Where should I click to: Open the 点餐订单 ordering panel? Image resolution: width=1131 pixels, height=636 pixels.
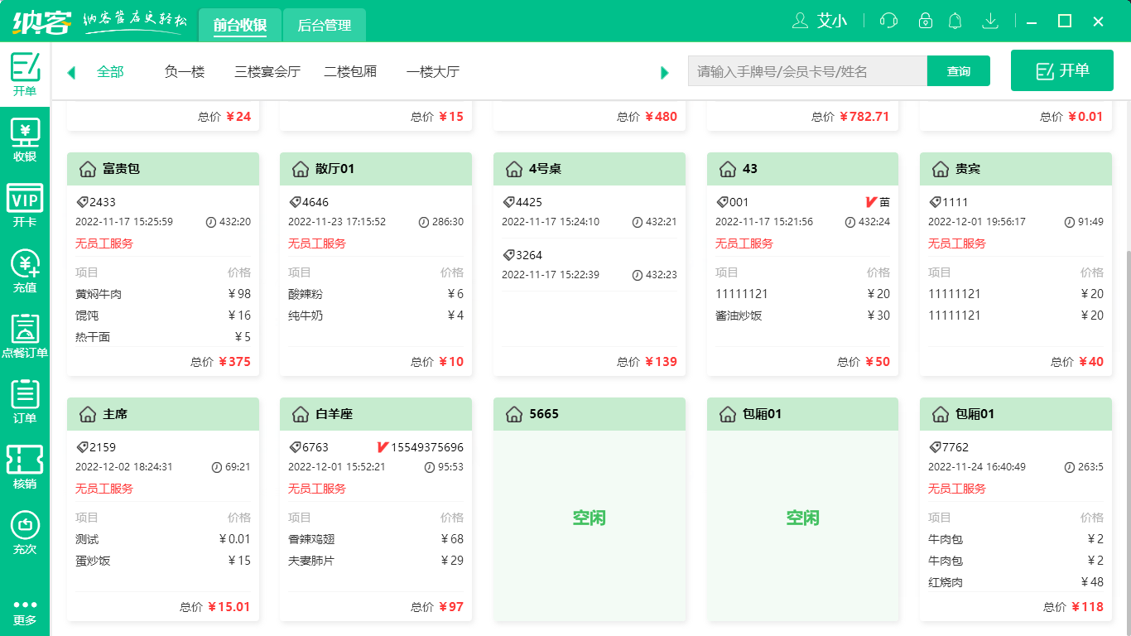click(25, 335)
